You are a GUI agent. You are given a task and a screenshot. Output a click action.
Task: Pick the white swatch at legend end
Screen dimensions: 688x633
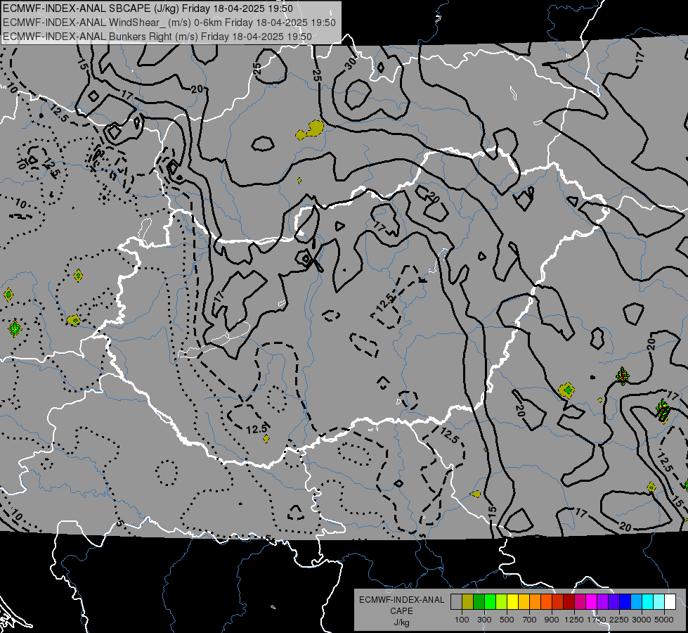[670, 602]
